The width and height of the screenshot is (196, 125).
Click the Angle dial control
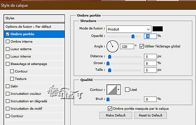113,46
